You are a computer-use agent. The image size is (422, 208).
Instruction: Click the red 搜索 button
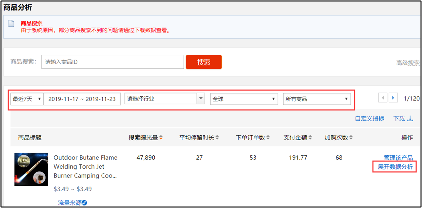[204, 62]
